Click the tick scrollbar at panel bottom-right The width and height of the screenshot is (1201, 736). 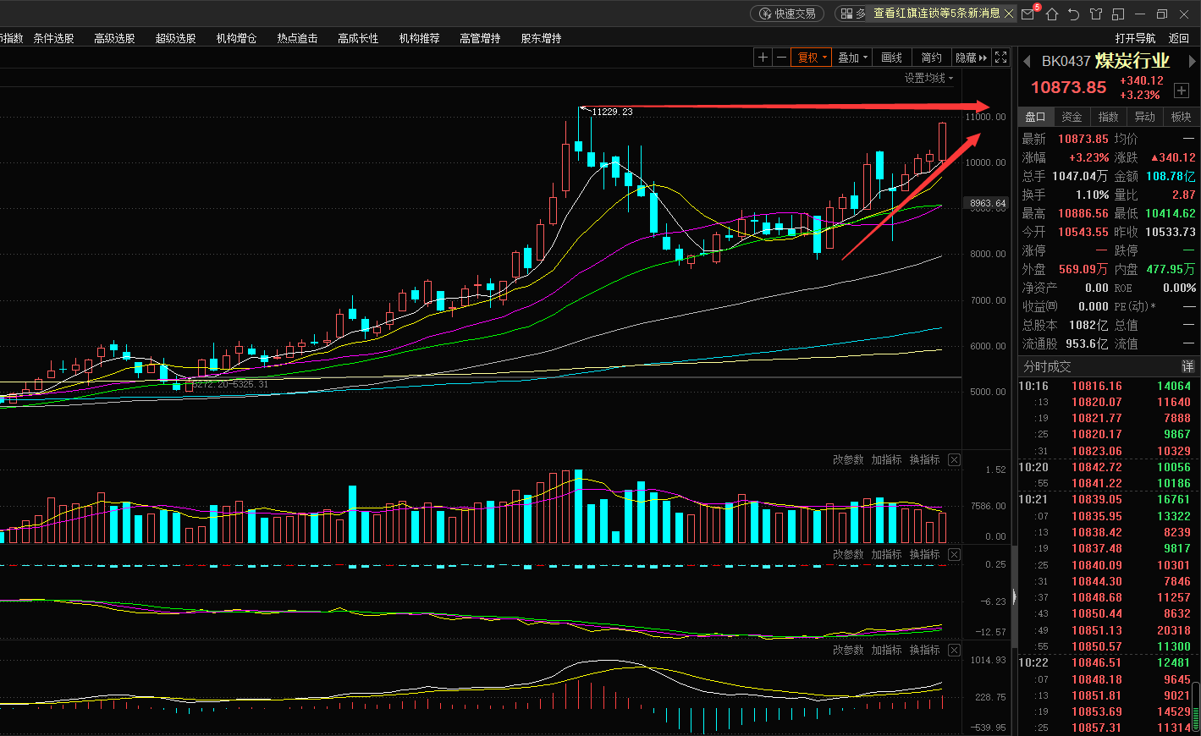[x=1197, y=705]
